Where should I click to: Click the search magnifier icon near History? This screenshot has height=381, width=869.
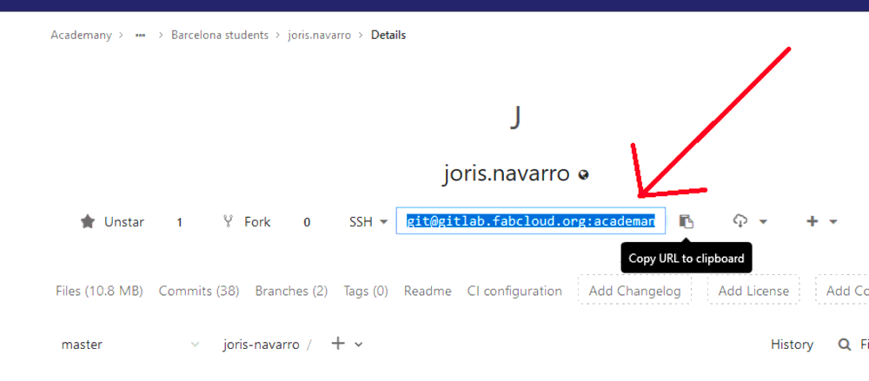coord(845,345)
